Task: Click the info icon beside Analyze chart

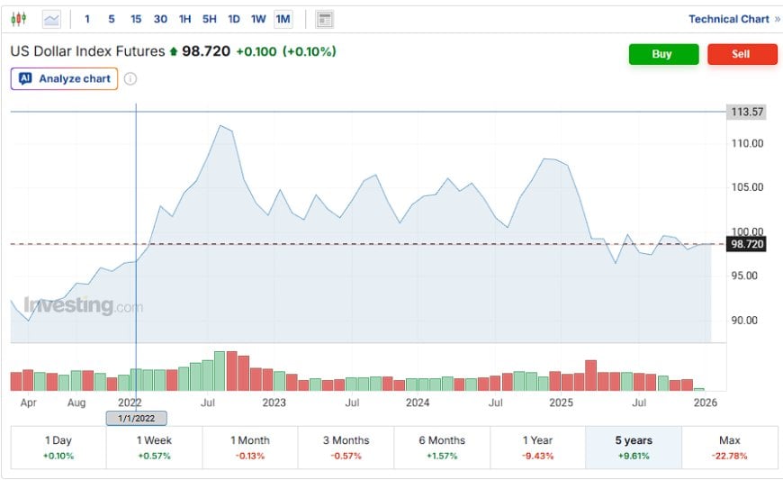Action: click(x=130, y=79)
